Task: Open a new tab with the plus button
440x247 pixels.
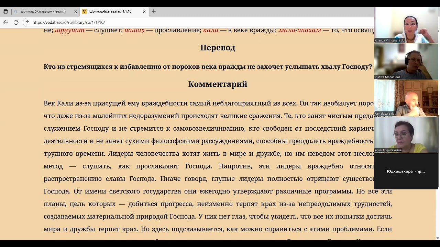Action: point(154,11)
